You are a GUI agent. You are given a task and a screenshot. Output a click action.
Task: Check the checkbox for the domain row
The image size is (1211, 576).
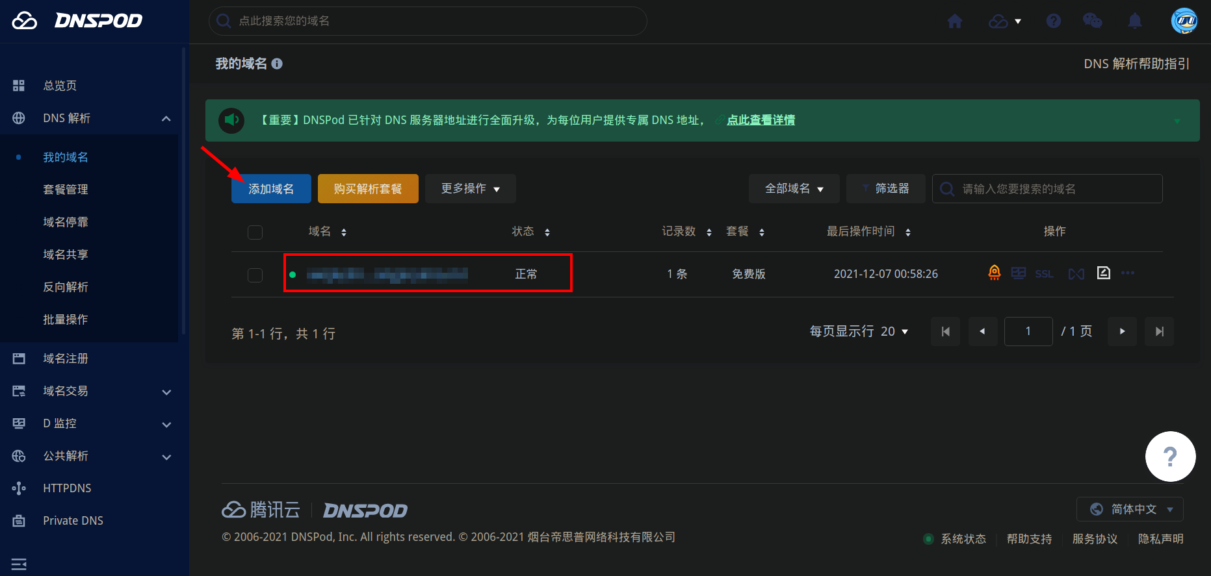255,275
